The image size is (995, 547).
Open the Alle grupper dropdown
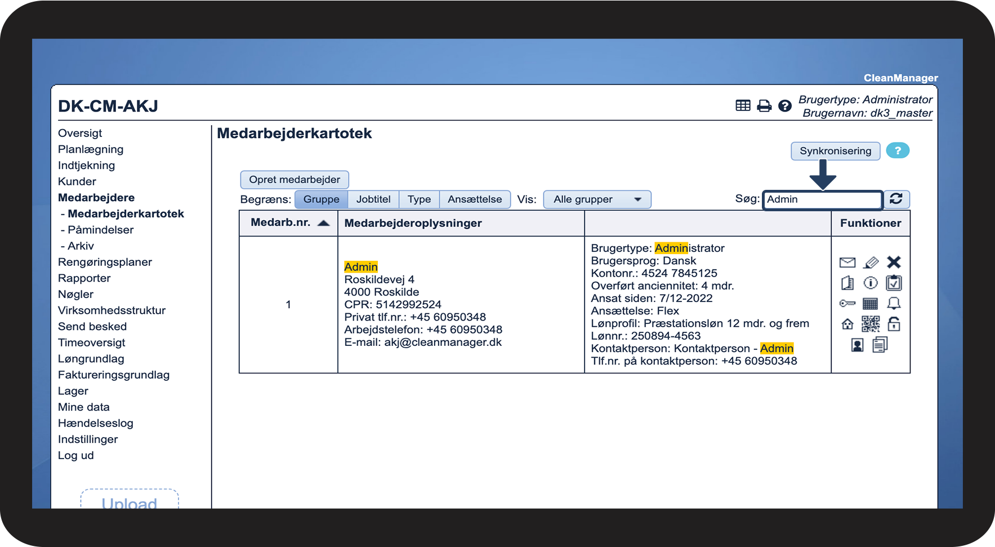597,199
